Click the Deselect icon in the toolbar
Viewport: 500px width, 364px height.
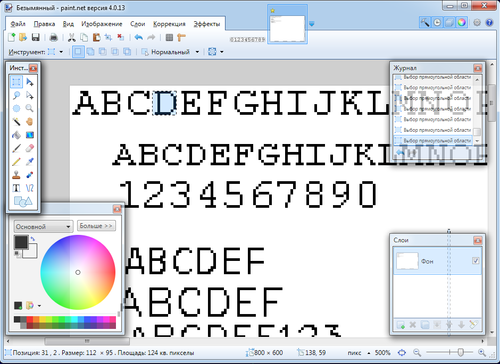(121, 38)
